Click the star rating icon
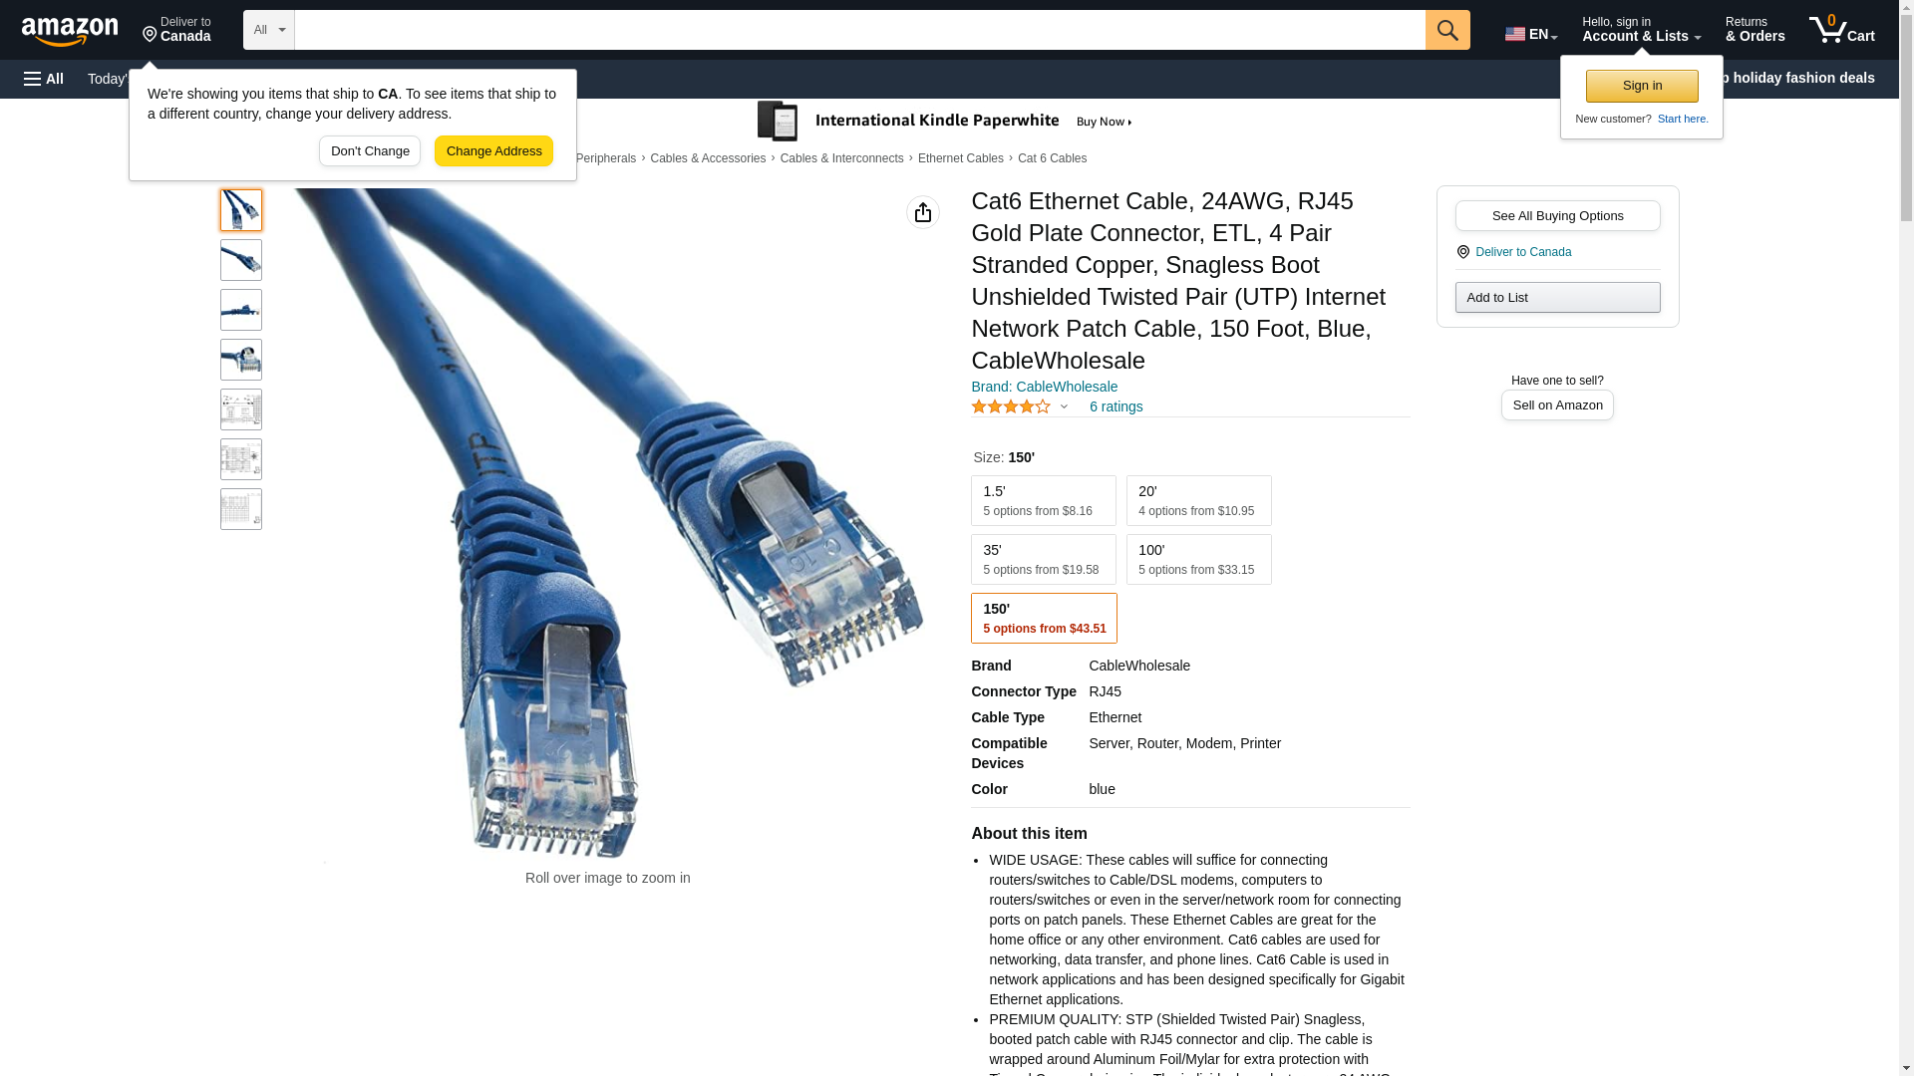 [x=1011, y=406]
